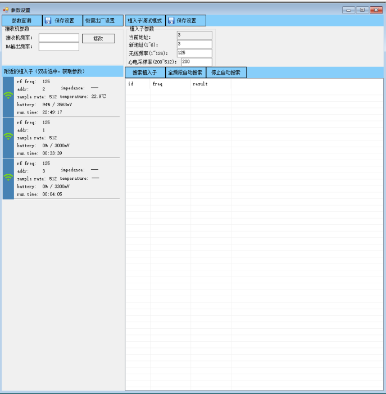Click the Wi-Fi signal icon for addr 2 implant

(8, 96)
